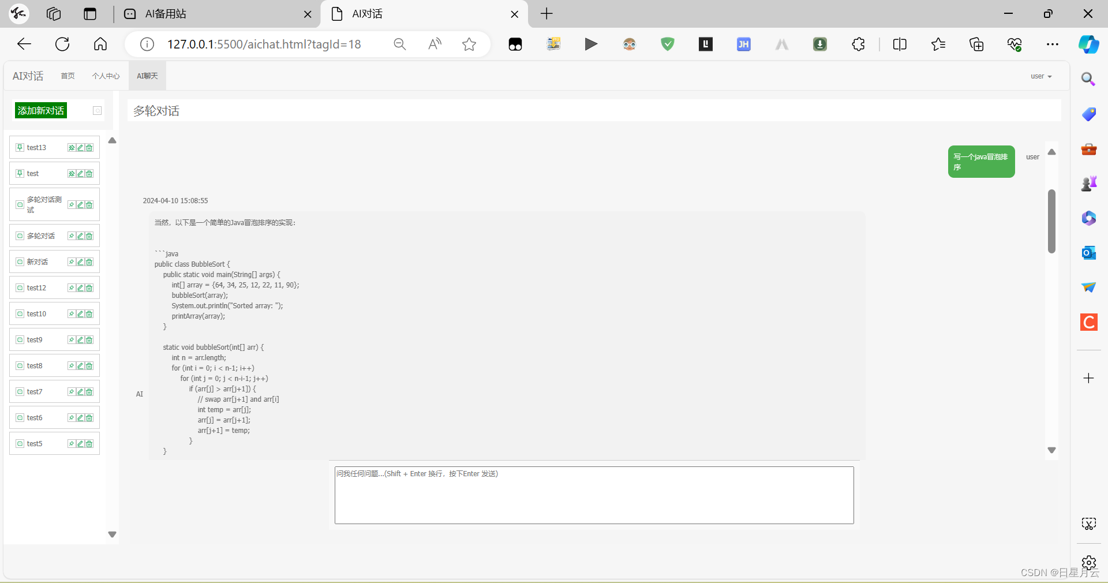
Task: Edit the test7 conversation name
Action: [x=80, y=392]
